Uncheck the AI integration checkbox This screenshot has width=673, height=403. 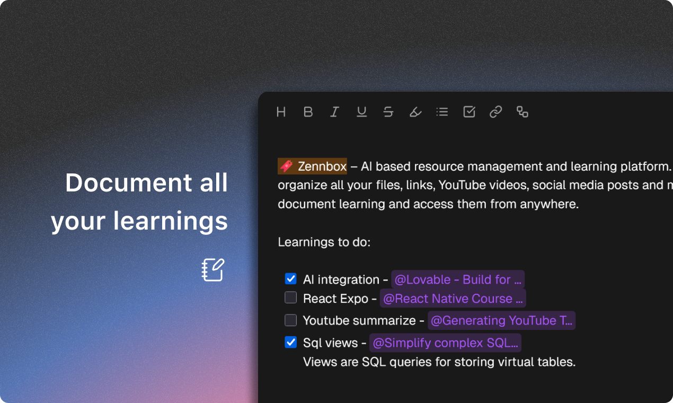[x=290, y=279]
